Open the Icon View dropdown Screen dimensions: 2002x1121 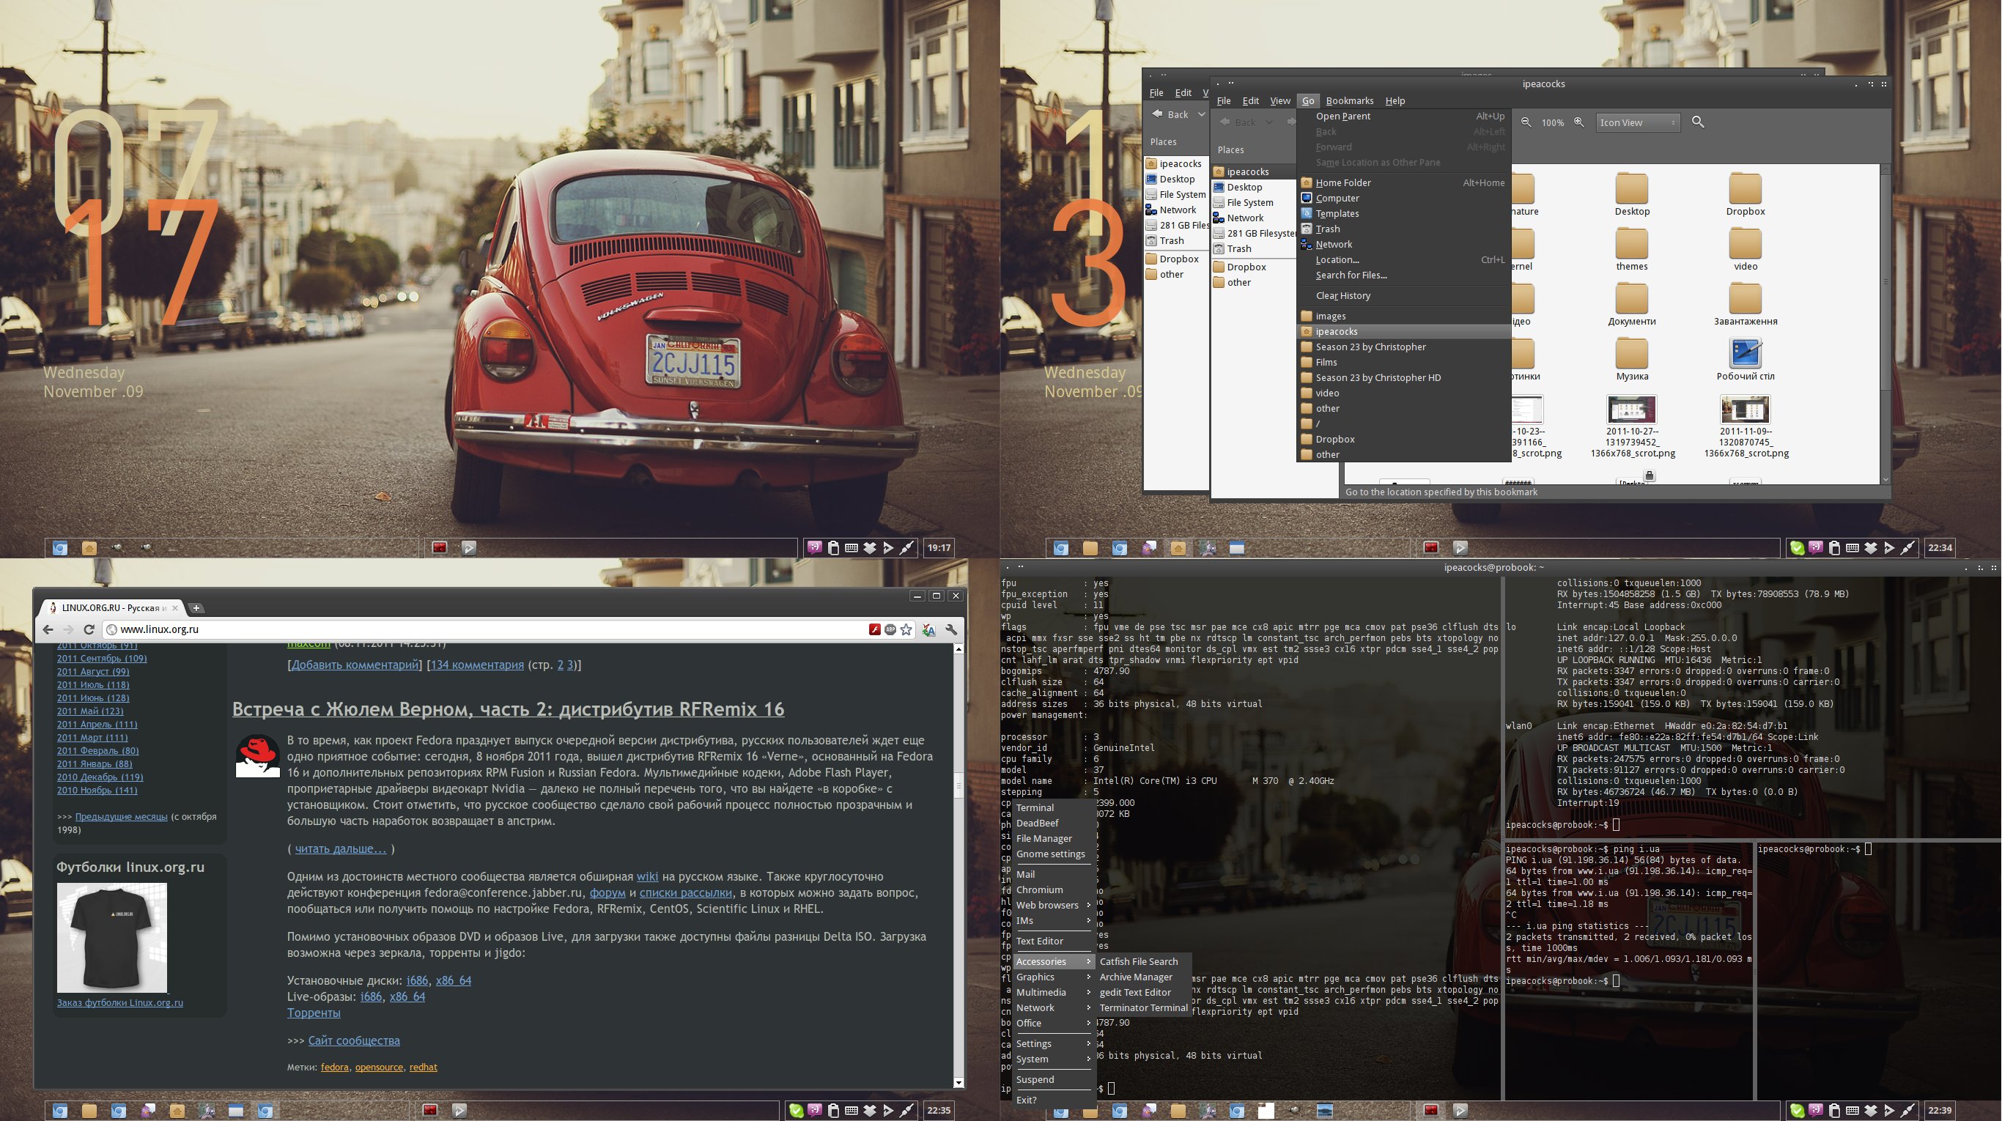(x=1639, y=122)
